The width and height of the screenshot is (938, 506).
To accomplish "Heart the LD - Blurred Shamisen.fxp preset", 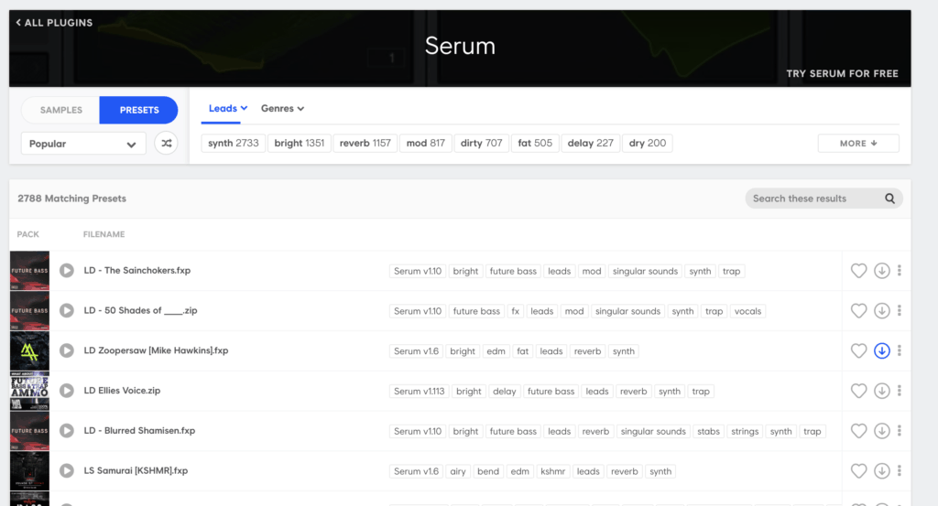I will (x=858, y=431).
